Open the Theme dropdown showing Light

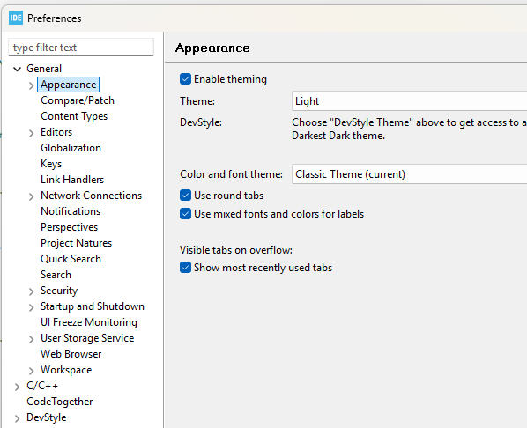410,100
